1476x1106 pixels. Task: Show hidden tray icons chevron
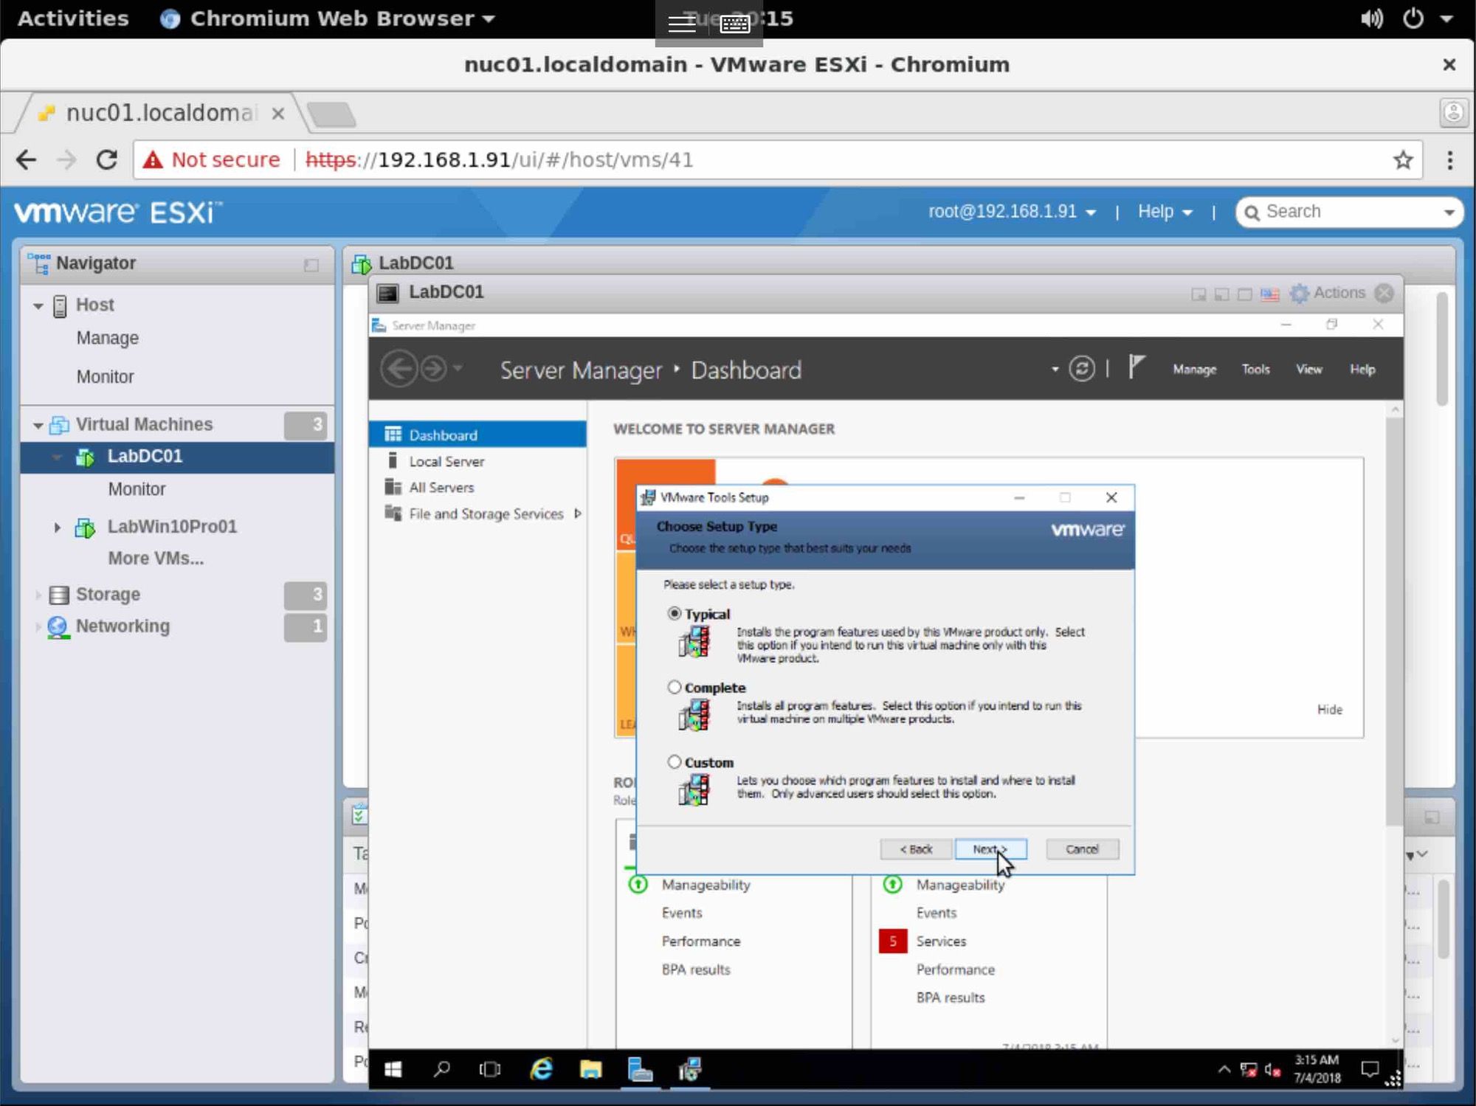point(1224,1069)
